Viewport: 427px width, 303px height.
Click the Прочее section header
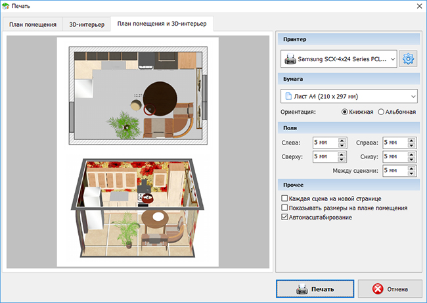[349, 185]
